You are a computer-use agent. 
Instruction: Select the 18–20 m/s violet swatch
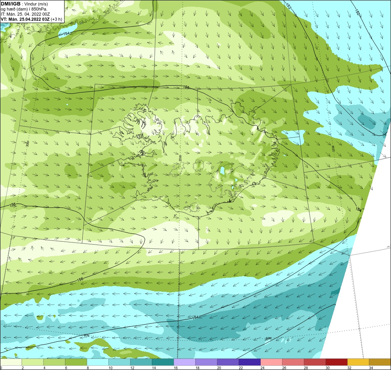[206, 362]
